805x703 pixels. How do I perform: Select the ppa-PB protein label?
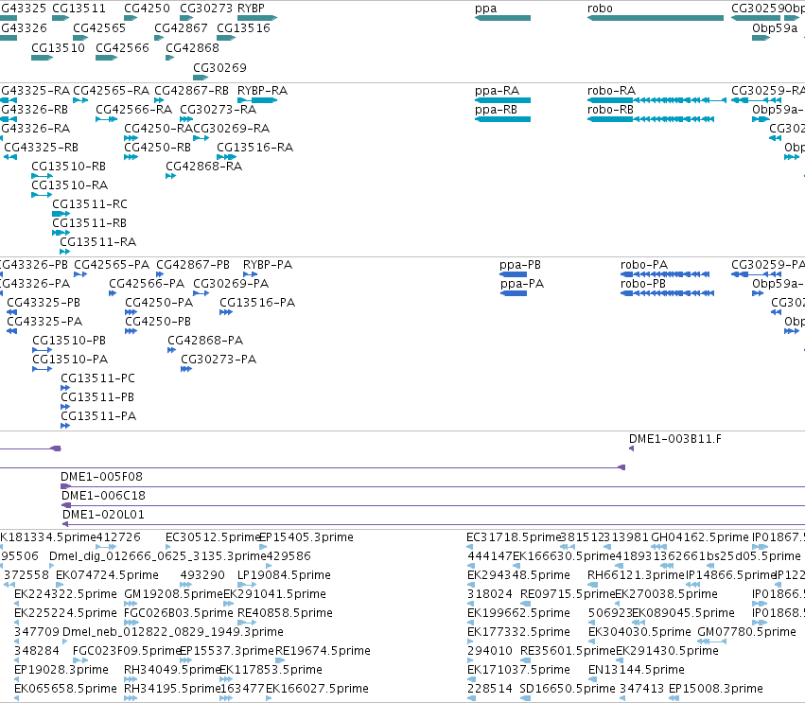pyautogui.click(x=520, y=266)
